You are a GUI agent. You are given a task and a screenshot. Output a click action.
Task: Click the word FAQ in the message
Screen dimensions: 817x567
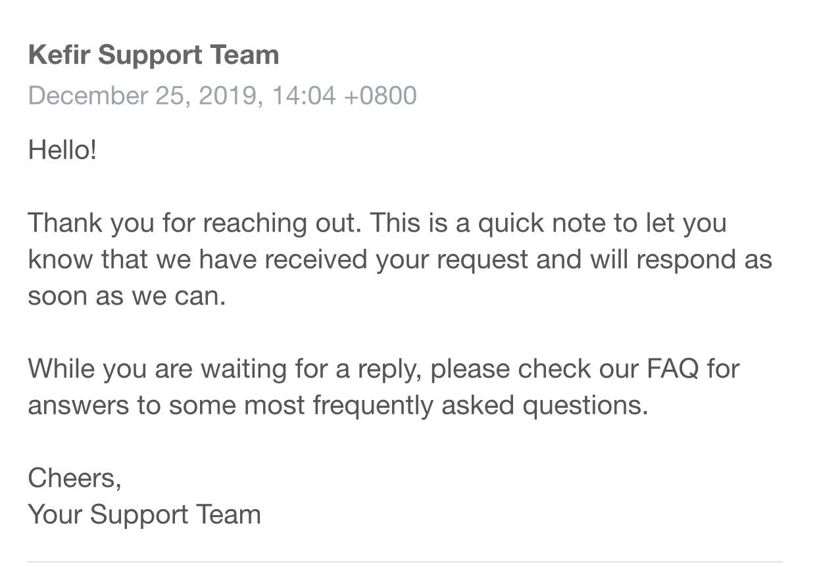[x=672, y=368]
